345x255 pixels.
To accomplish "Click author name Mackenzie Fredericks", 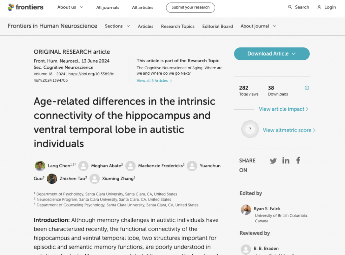I will click(x=160, y=166).
